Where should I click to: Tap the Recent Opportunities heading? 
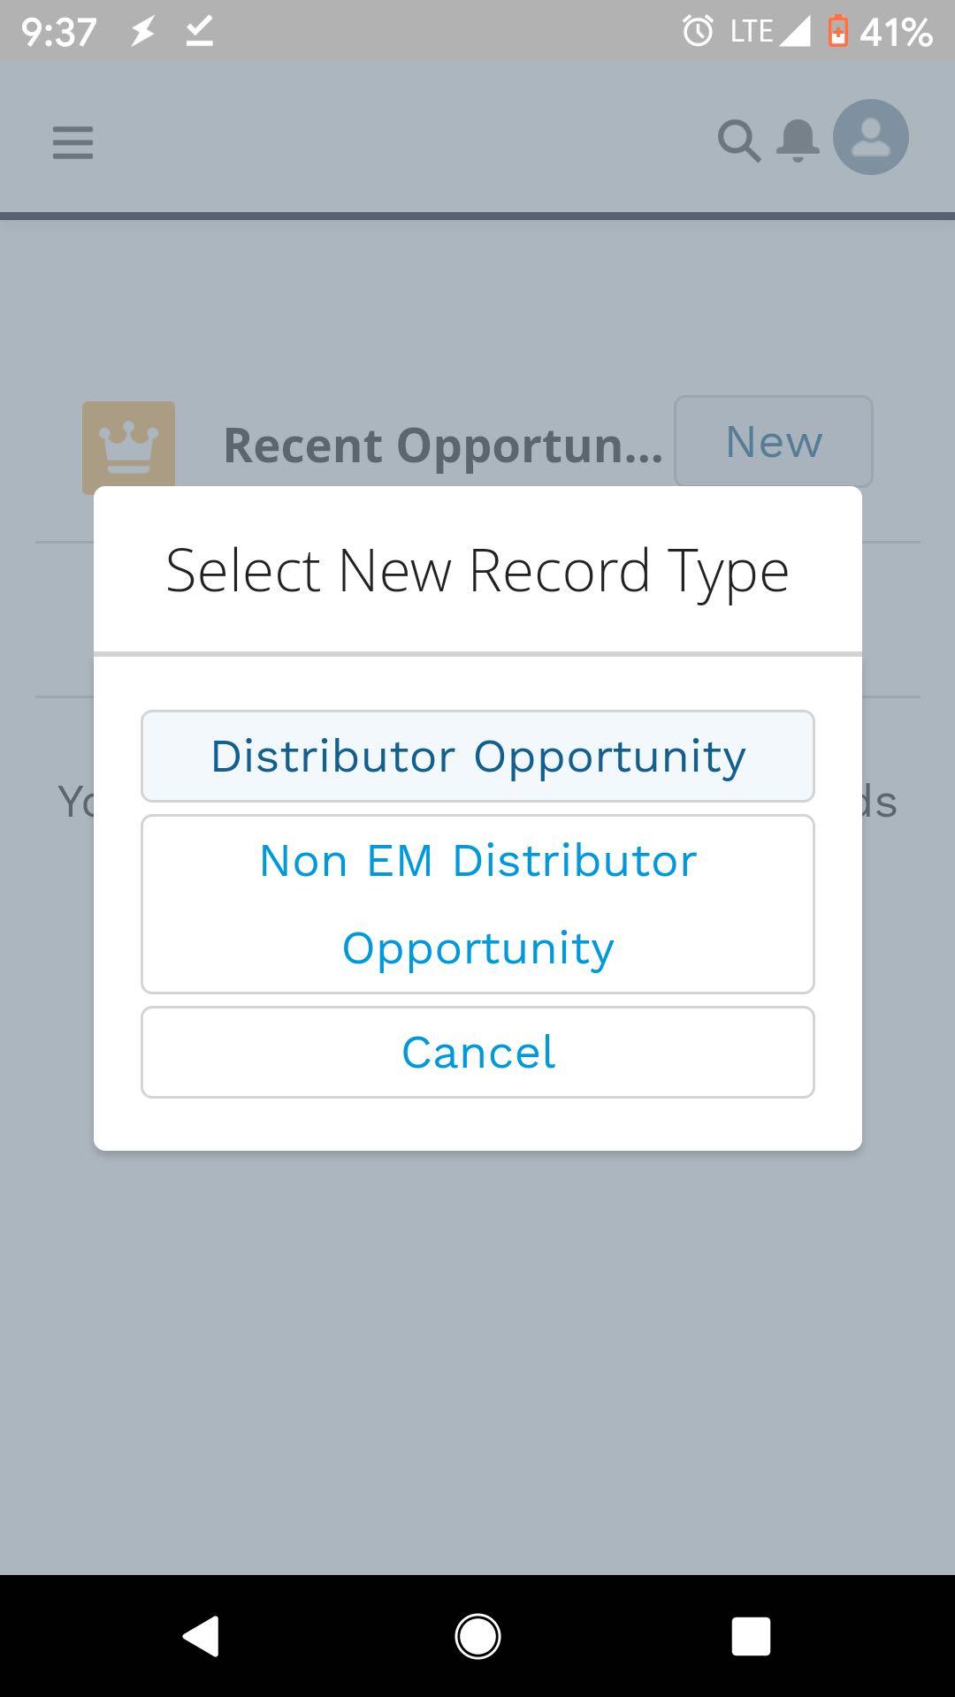click(443, 445)
